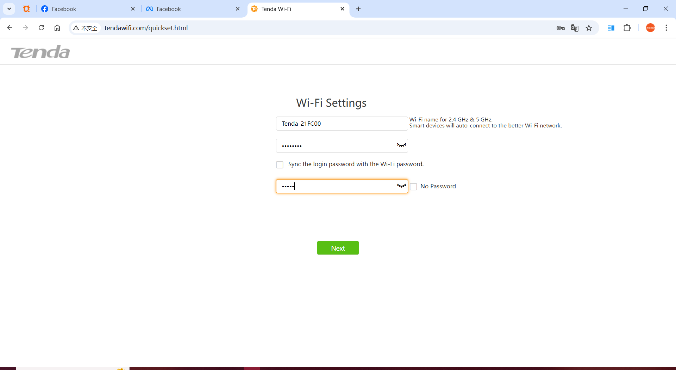The image size is (676, 370).
Task: Open the password manager key icon
Action: coord(561,28)
